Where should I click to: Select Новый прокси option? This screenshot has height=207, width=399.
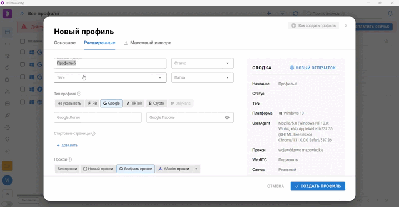[98, 169]
